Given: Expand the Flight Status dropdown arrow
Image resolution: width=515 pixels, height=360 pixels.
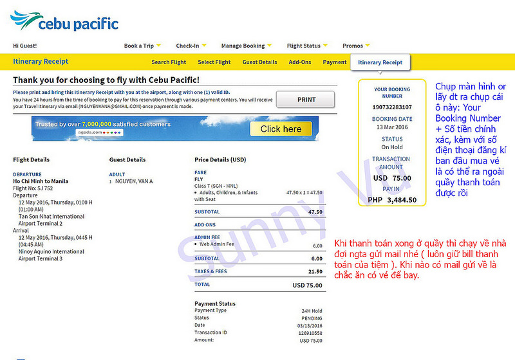Looking at the screenshot, I should (325, 45).
